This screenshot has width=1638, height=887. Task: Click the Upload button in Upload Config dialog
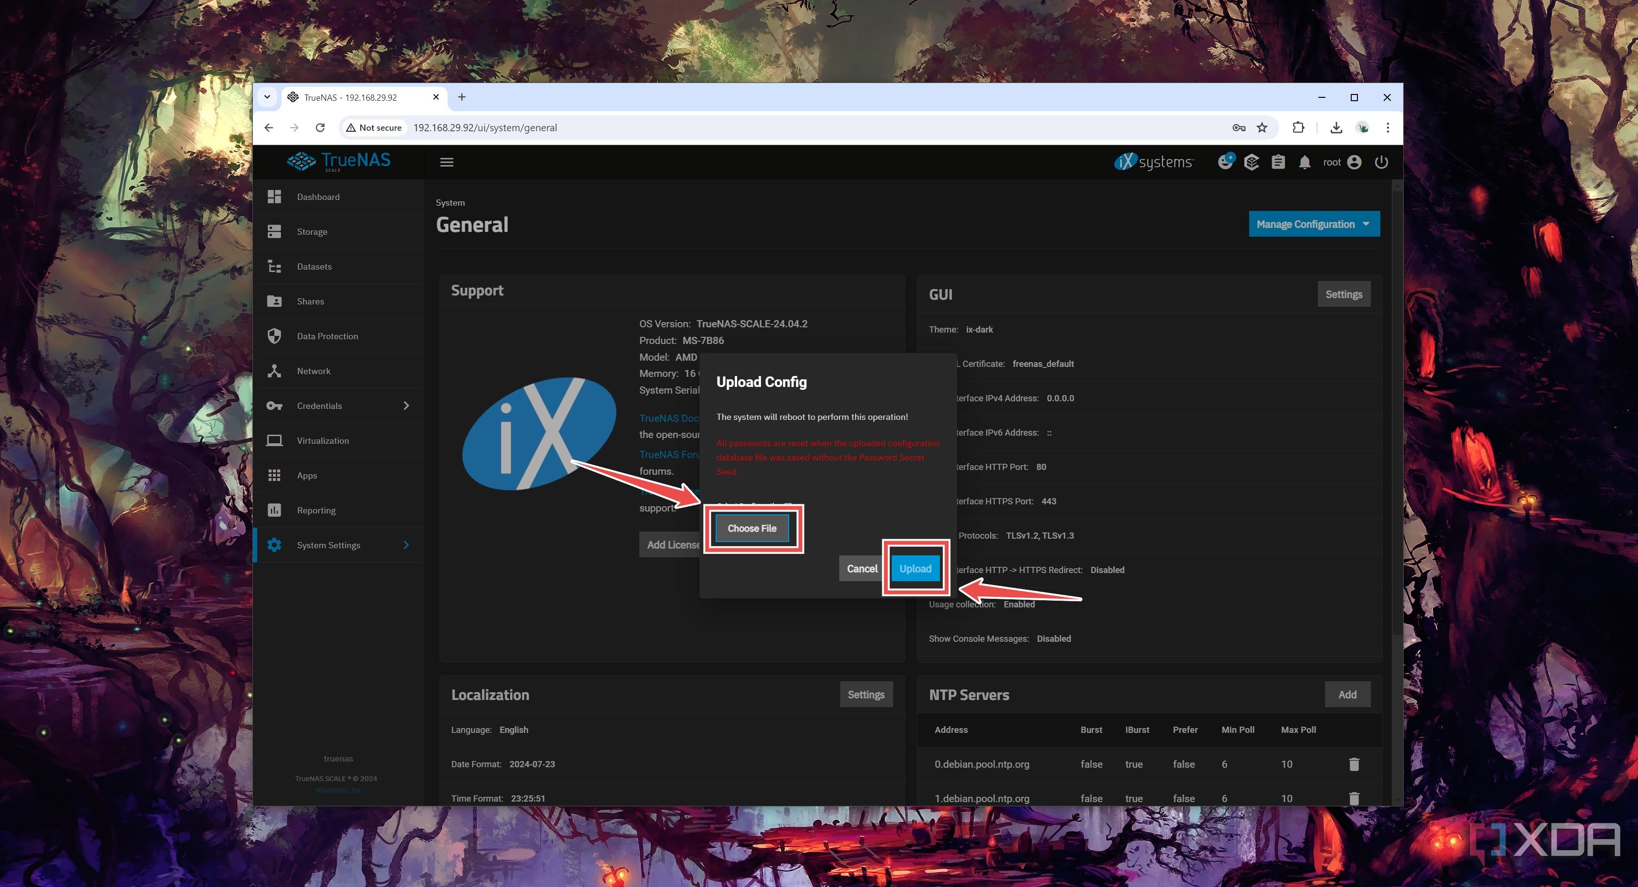915,568
